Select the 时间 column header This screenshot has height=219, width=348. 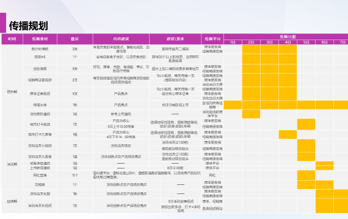pos(12,39)
